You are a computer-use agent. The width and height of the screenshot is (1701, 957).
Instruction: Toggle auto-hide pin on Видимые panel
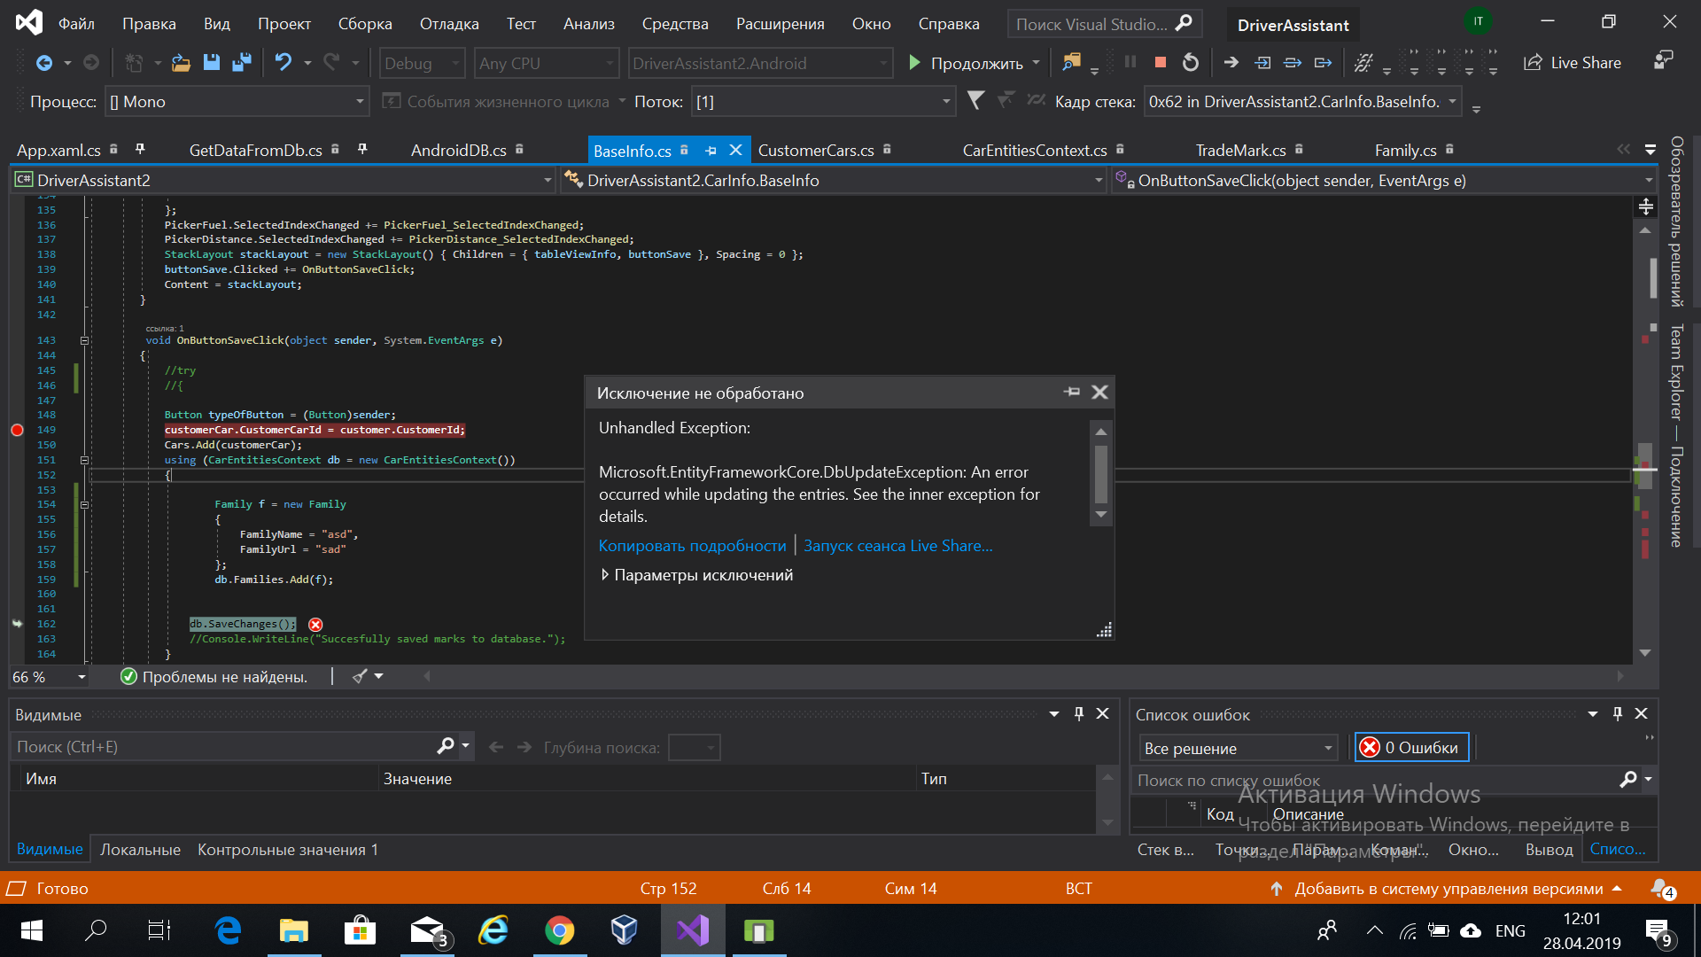1079,713
